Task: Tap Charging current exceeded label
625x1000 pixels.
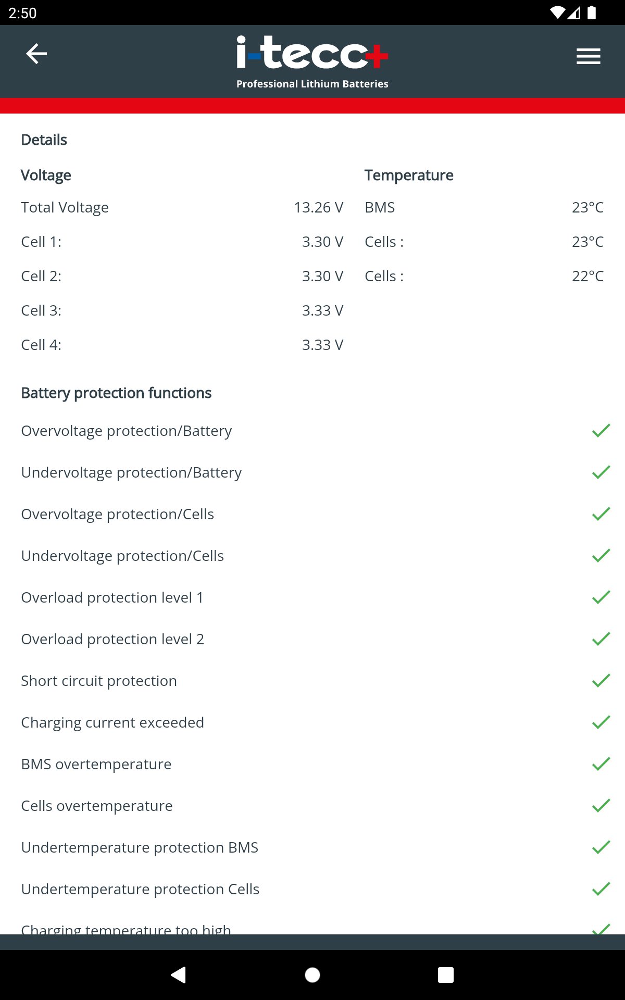Action: pos(113,722)
